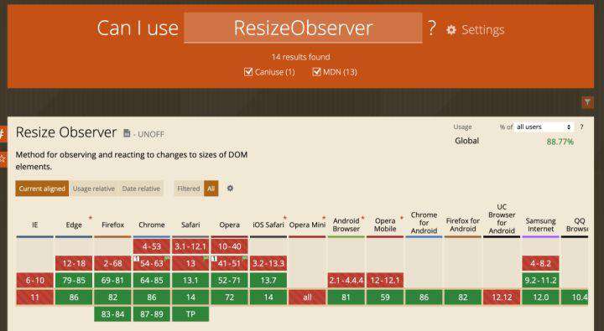Screen dimensions: 604x331
Task: Click Firefox 2-68 cell
Action: point(113,263)
